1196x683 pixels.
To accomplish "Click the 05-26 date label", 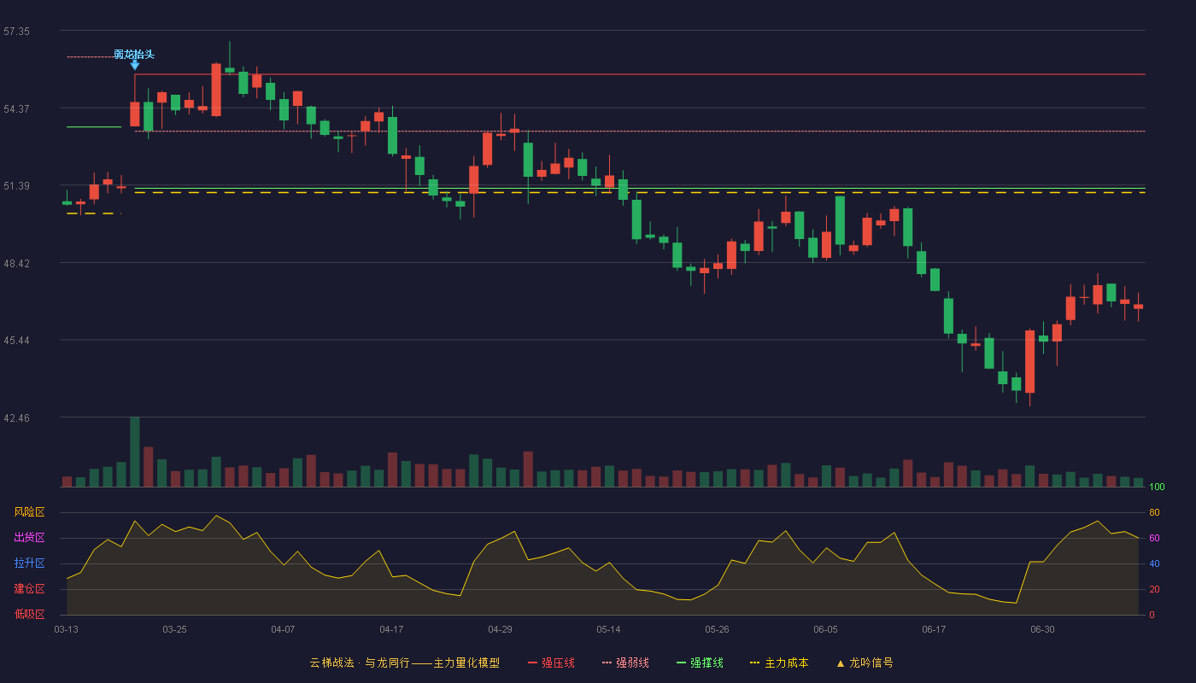I will click(x=717, y=629).
